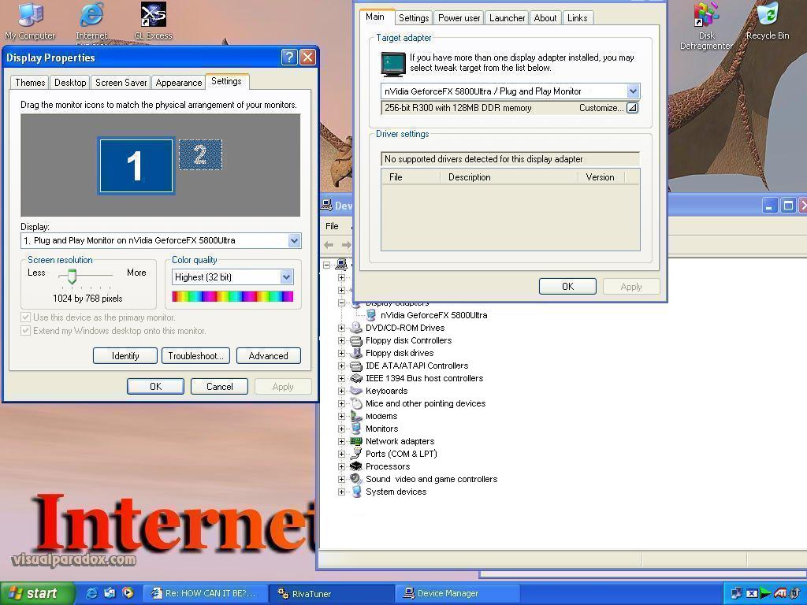
Task: Open the Recycle Bin
Action: coord(768,20)
